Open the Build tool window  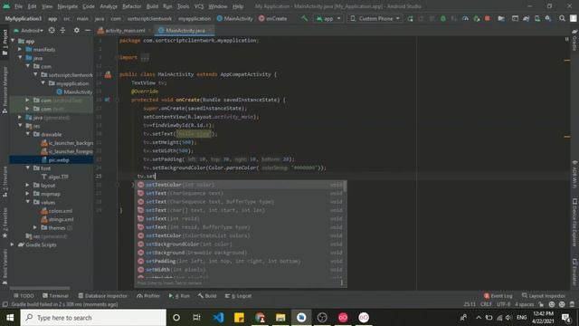(207, 296)
